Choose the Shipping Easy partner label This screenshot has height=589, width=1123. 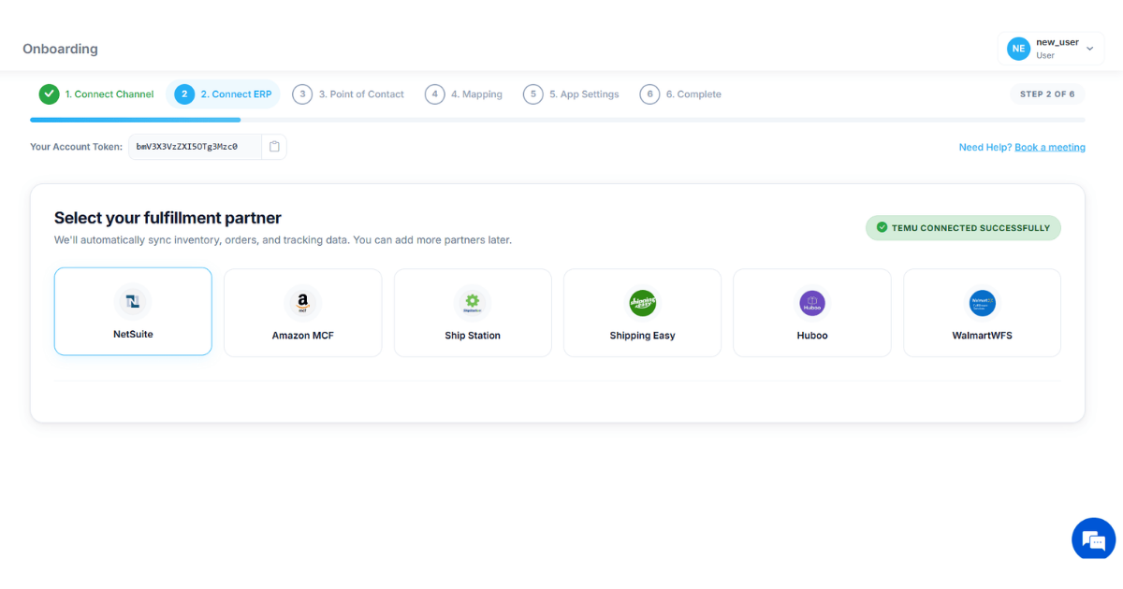coord(642,336)
